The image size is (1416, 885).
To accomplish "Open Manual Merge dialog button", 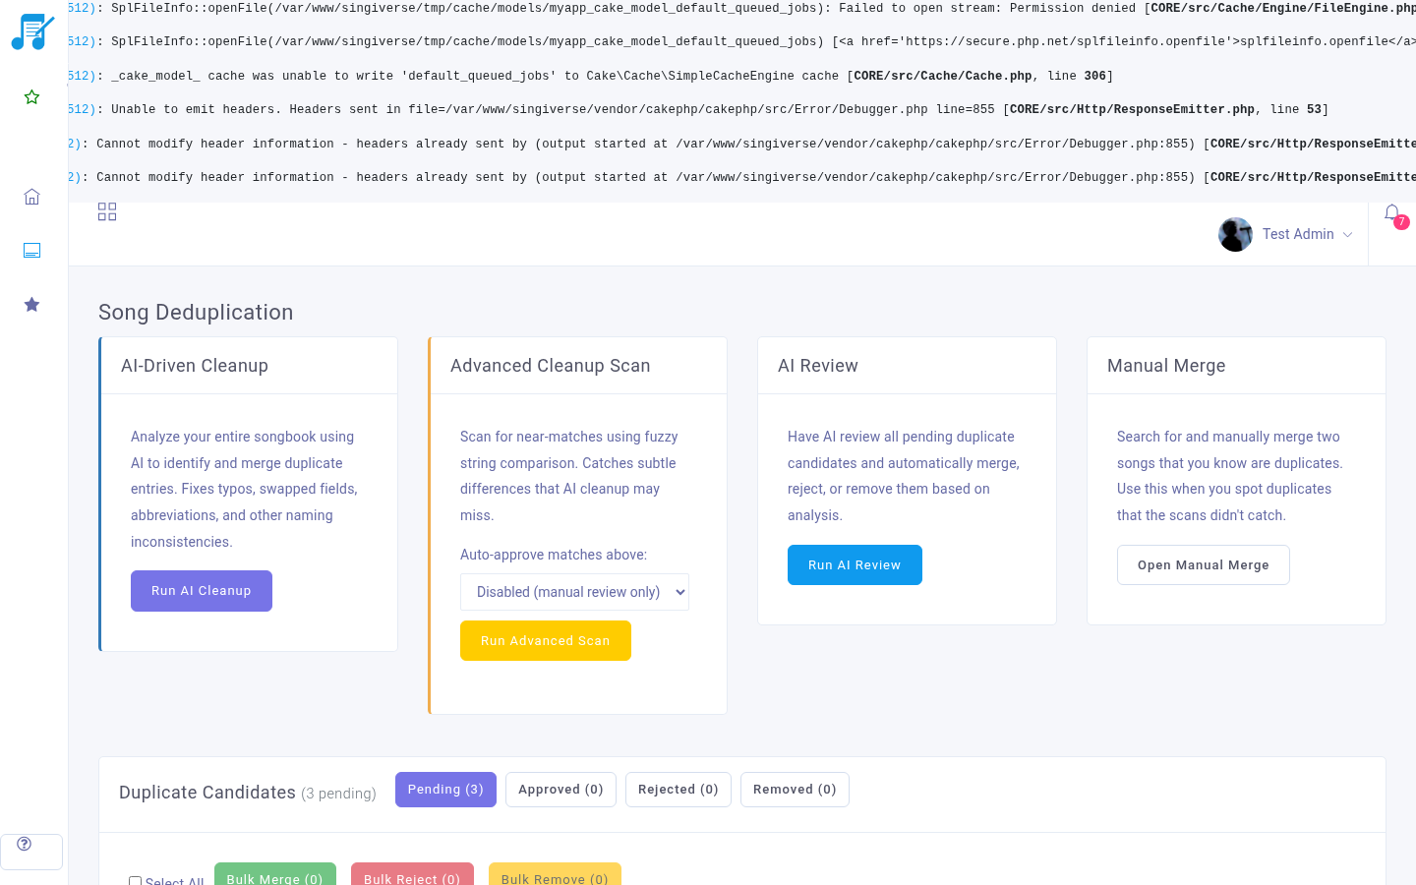I will 1203,565.
